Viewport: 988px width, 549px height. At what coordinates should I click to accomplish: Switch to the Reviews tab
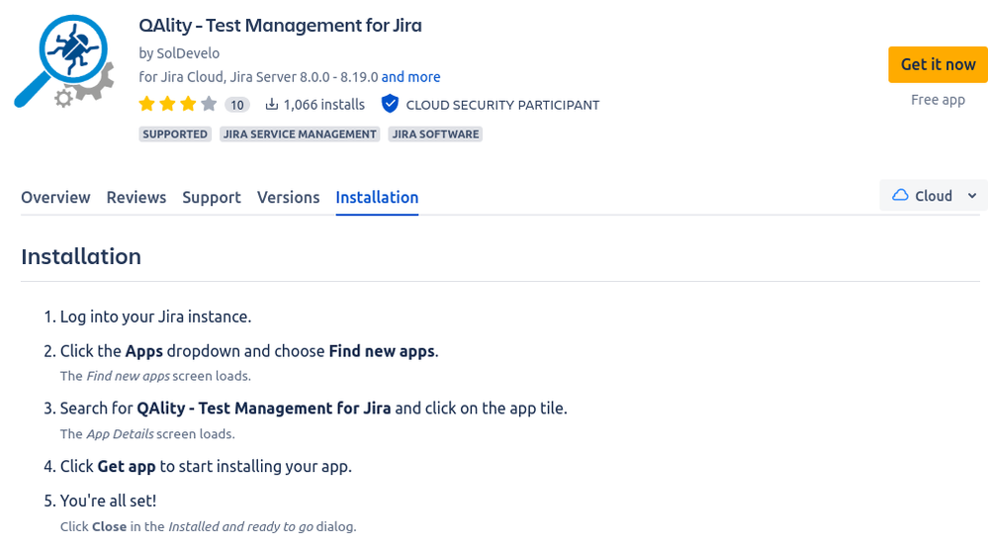[136, 197]
